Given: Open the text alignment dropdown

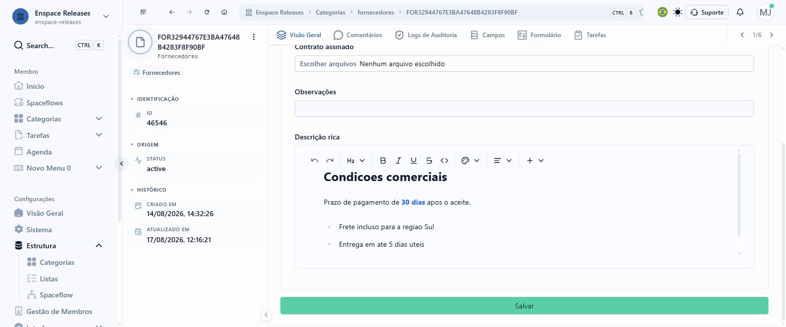Looking at the screenshot, I should (502, 160).
